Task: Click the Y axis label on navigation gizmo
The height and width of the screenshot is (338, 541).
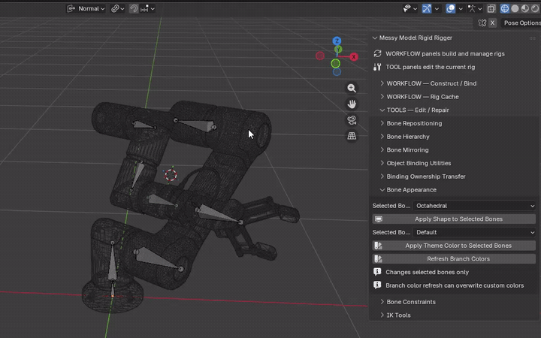Action: tap(338, 50)
